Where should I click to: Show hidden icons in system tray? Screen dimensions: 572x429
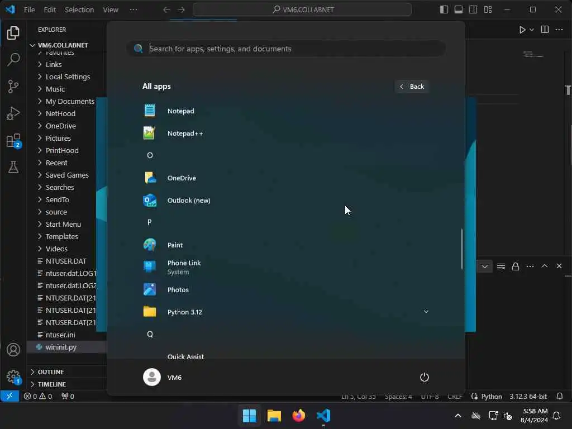click(458, 416)
